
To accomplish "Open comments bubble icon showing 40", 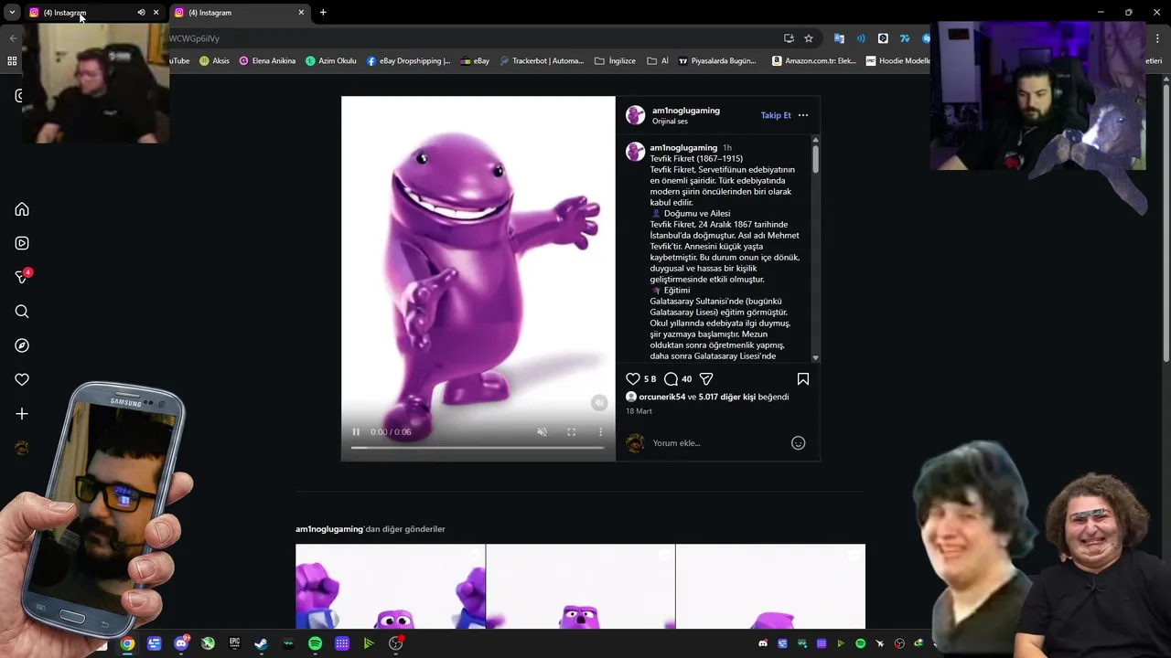I will click(x=671, y=378).
